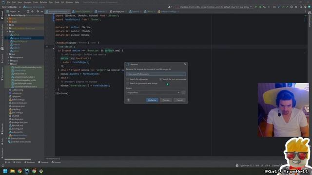Open Search Everywhere magnifier icon
The width and height of the screenshot is (312, 175).
tap(301, 7)
